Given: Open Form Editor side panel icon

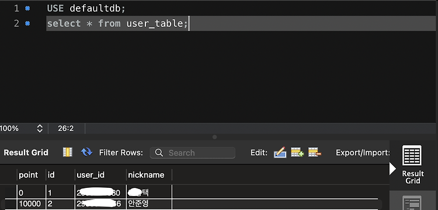Looking at the screenshot, I should [x=412, y=203].
